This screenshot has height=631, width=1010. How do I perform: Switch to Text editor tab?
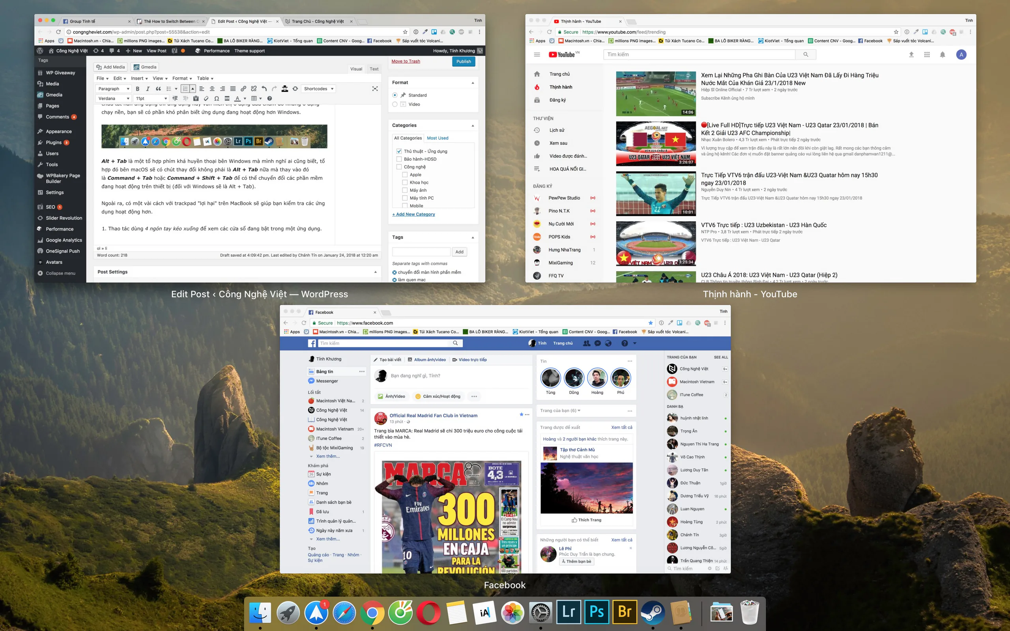[x=374, y=69]
